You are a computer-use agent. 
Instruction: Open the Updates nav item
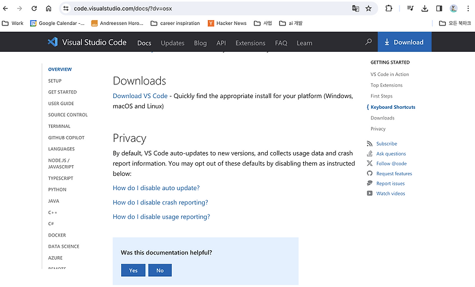point(172,43)
